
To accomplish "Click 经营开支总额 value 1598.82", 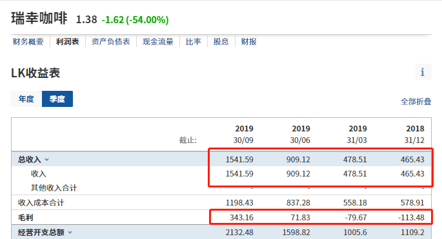I will pos(296,233).
